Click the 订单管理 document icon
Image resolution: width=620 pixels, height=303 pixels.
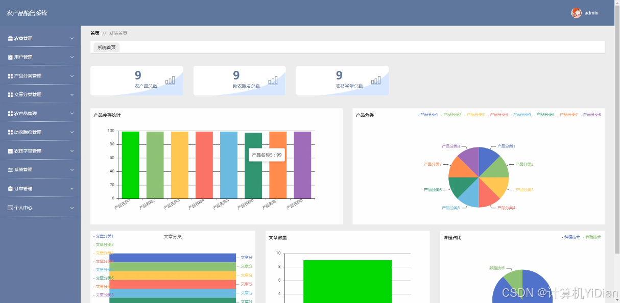(10, 189)
